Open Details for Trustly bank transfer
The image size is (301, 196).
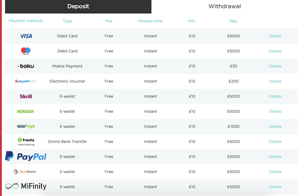click(x=275, y=142)
